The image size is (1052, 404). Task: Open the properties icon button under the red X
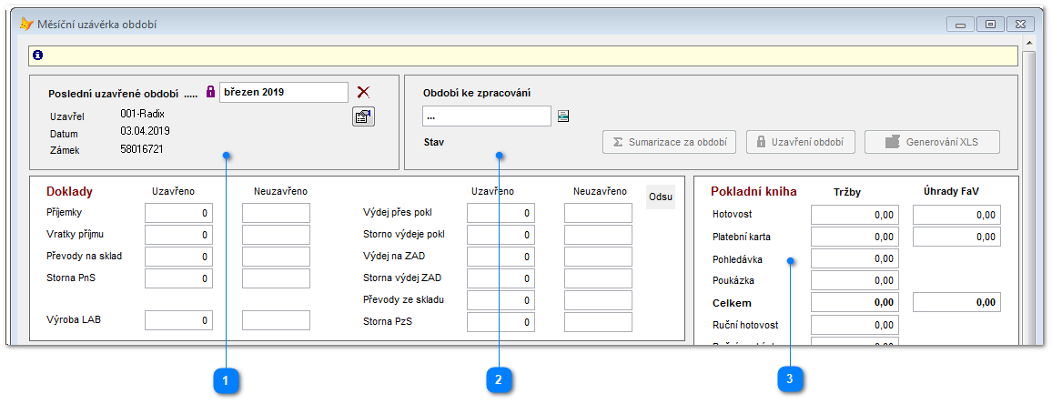363,116
